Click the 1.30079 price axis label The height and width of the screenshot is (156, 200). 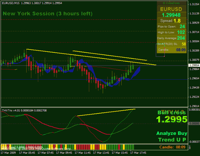point(194,60)
